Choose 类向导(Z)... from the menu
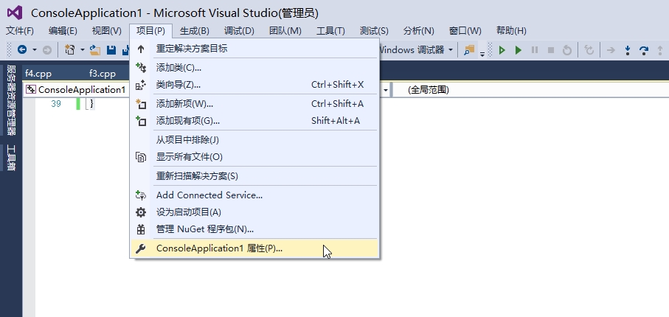The width and height of the screenshot is (669, 317). (x=254, y=85)
